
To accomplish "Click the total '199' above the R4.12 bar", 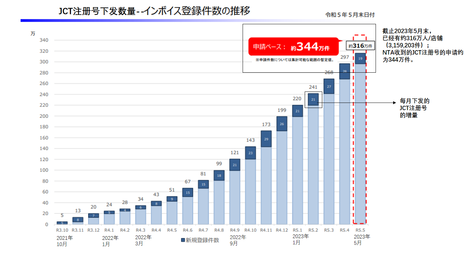I will (282, 110).
